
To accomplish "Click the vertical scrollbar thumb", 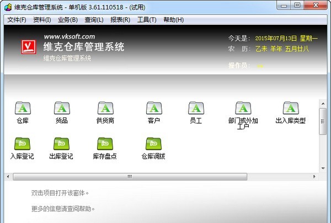I will (x=323, y=121).
